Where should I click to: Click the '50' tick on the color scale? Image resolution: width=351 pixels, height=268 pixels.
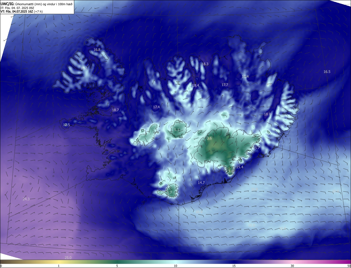[x=349, y=266]
